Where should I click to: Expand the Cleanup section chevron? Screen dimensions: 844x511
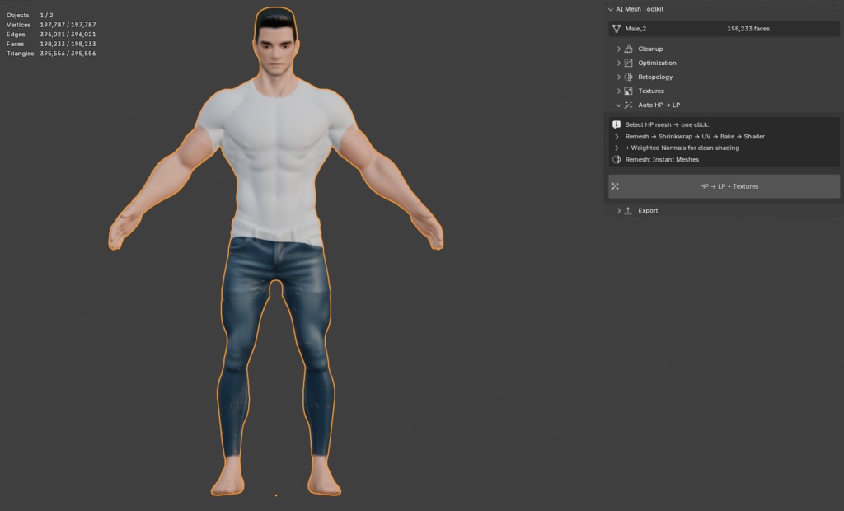[x=618, y=49]
